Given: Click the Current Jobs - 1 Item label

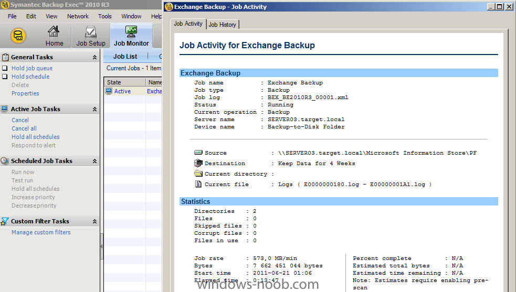Looking at the screenshot, I should [x=134, y=68].
